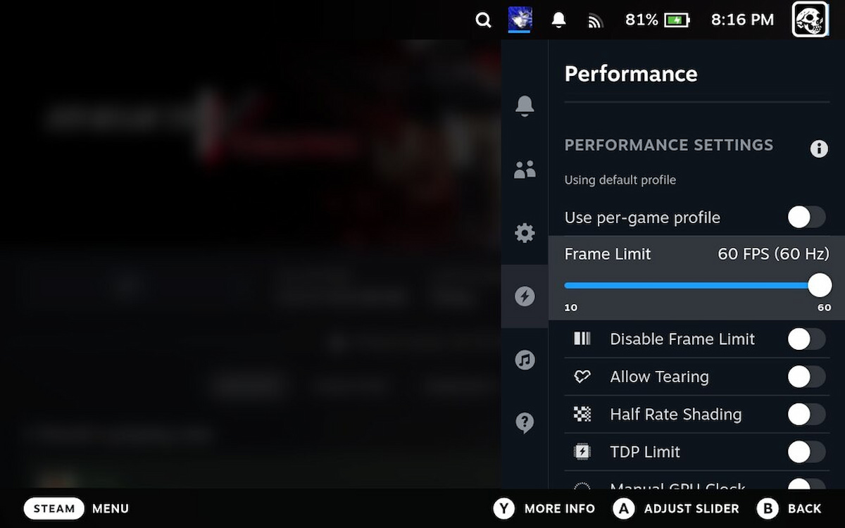Enable the Allow Tearing switch

click(806, 377)
